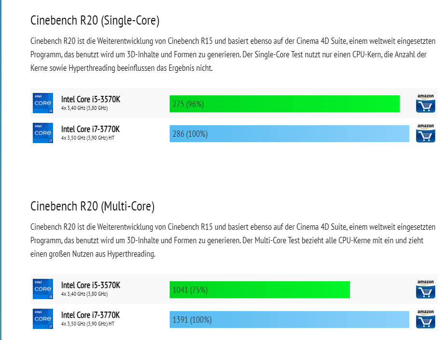Click the green 1041 (75%) benchmark bar
The image size is (443, 340).
click(x=259, y=289)
